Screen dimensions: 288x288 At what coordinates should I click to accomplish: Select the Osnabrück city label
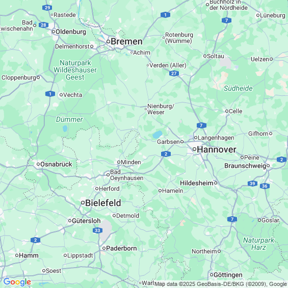point(56,164)
